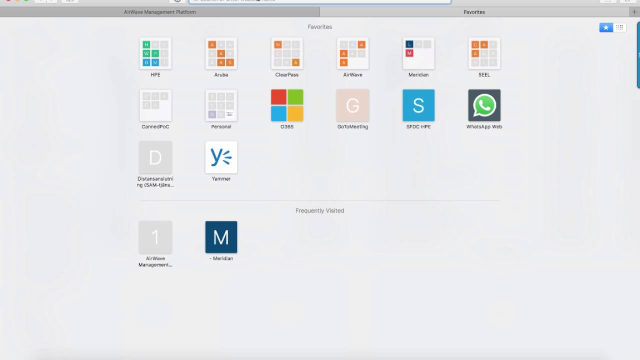Open the AirWave favorites folder
The image size is (640, 360).
coord(352,53)
